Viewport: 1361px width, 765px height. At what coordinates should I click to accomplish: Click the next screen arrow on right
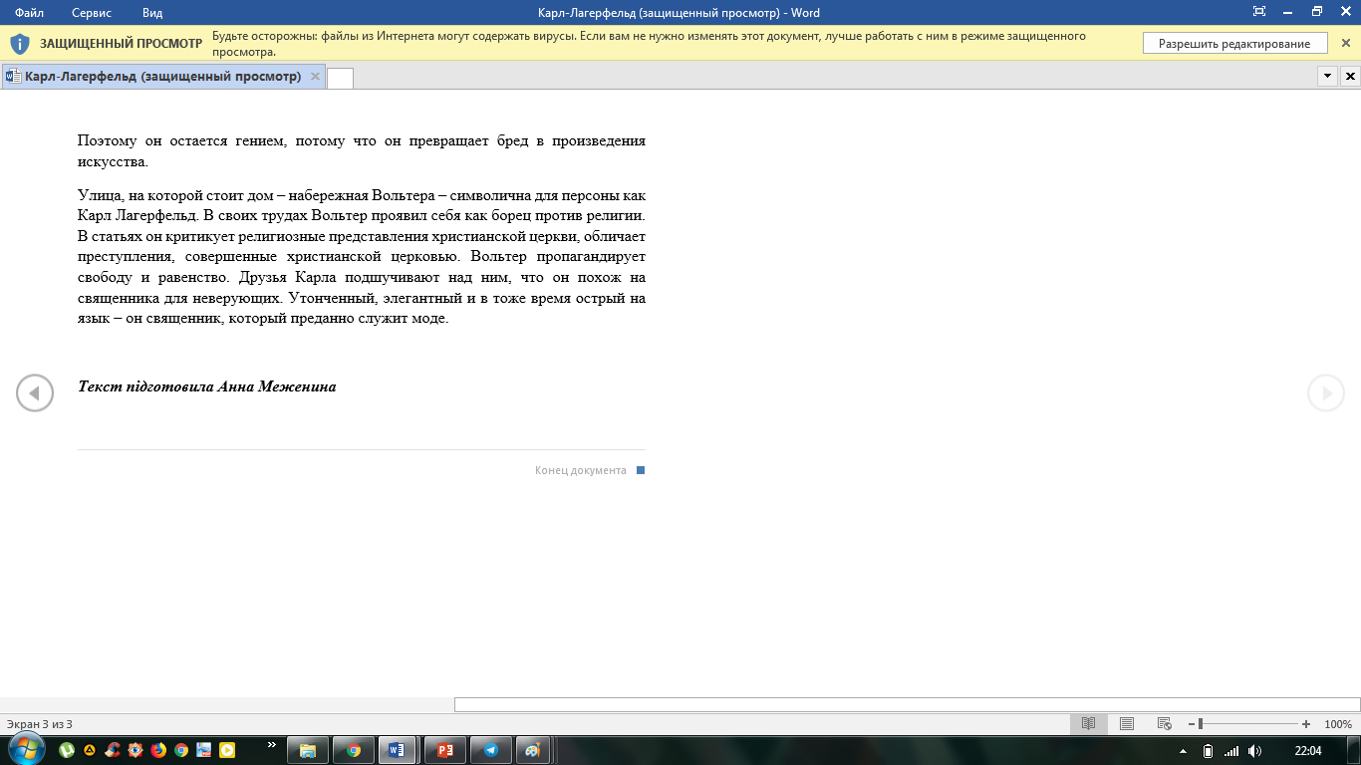click(1326, 393)
